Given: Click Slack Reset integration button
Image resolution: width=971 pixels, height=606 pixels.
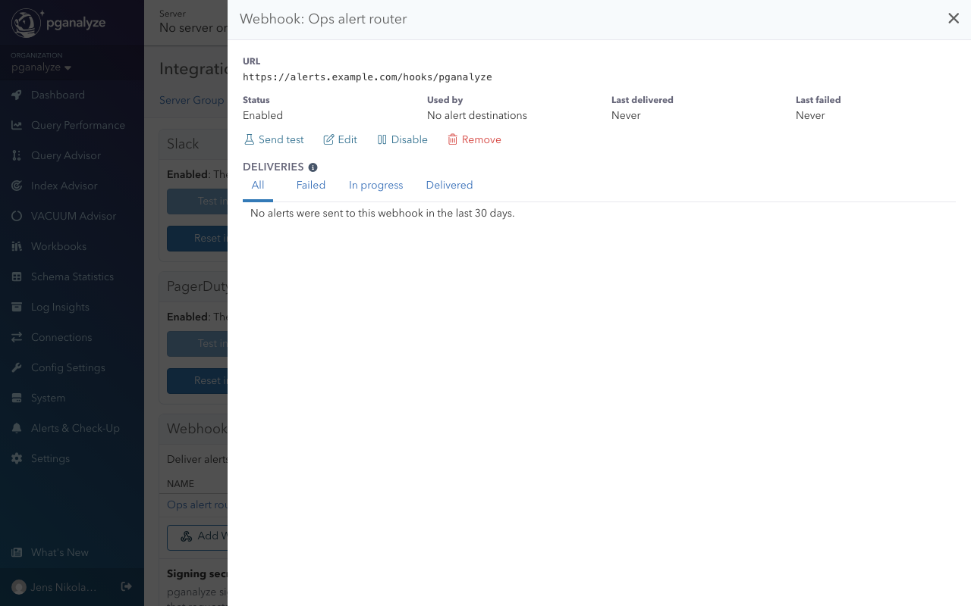Looking at the screenshot, I should (x=197, y=238).
